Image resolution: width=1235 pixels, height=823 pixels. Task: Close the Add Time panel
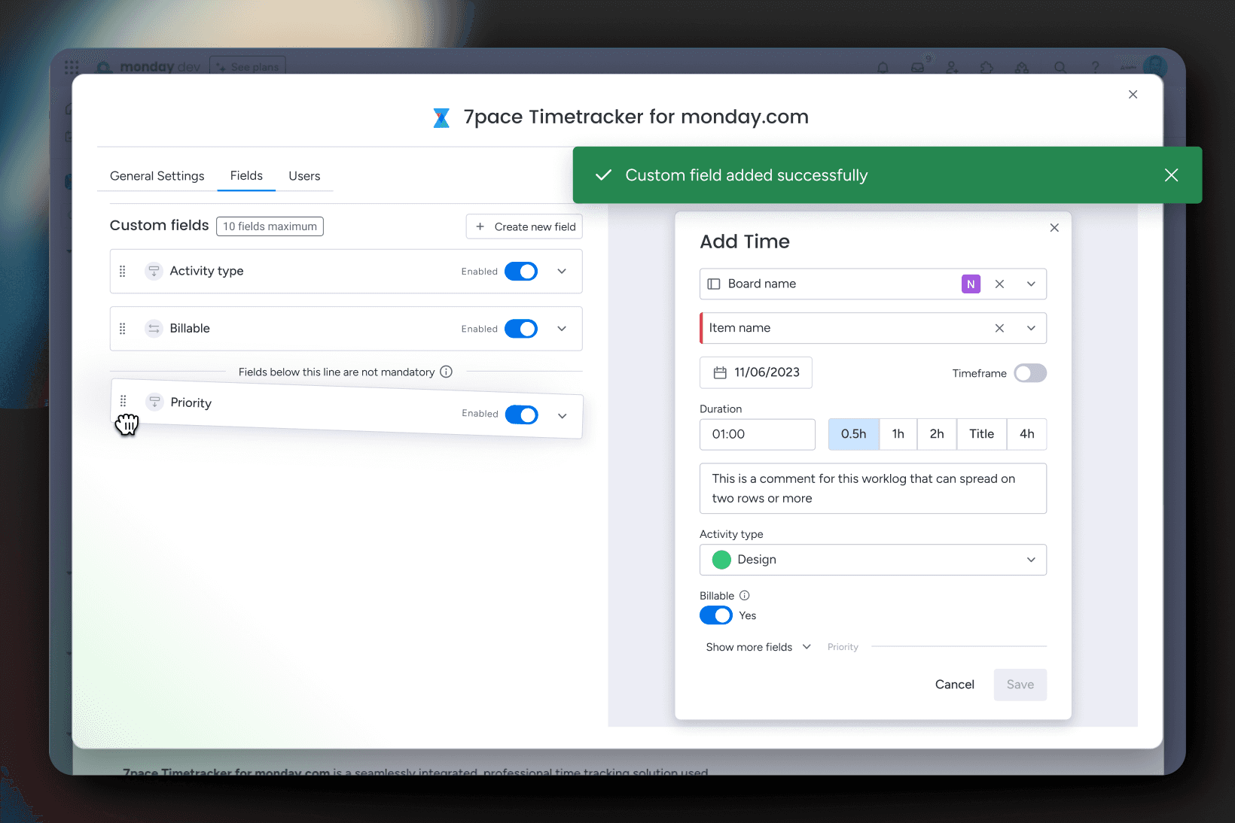pos(1054,228)
